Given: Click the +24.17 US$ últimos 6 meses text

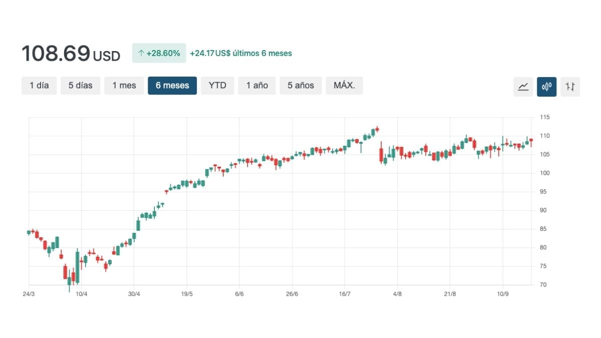Looking at the screenshot, I should [x=241, y=53].
